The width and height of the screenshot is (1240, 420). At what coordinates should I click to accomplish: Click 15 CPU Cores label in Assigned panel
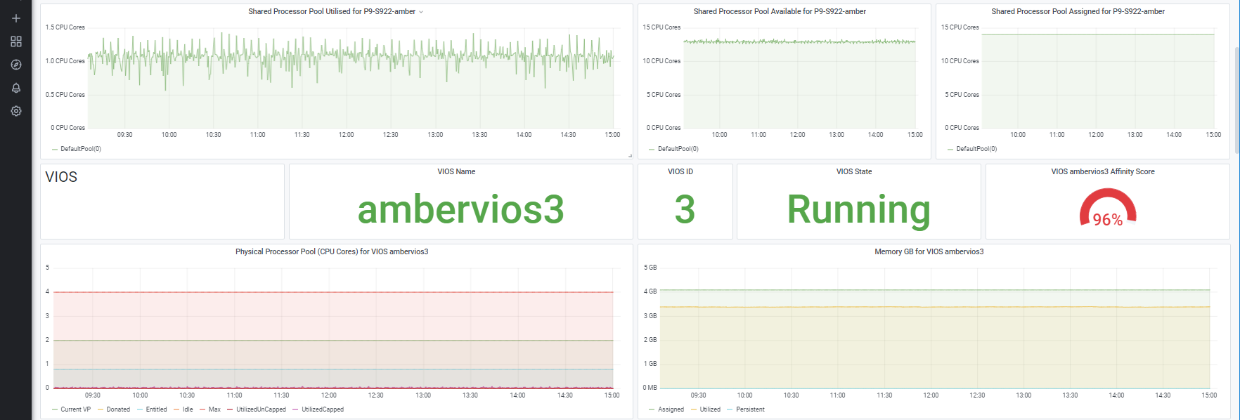point(960,27)
